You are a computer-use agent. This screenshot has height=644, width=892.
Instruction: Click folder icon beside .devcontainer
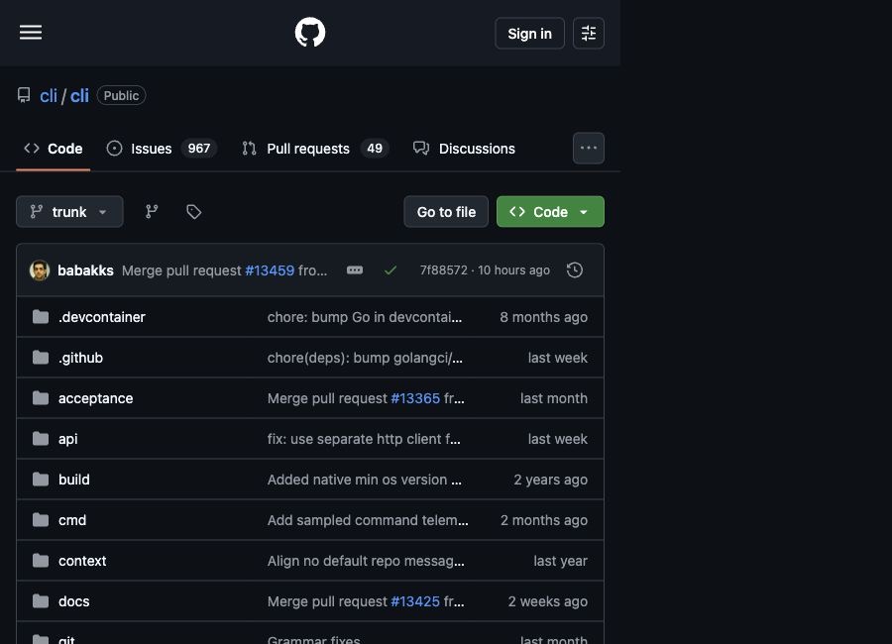pos(41,316)
